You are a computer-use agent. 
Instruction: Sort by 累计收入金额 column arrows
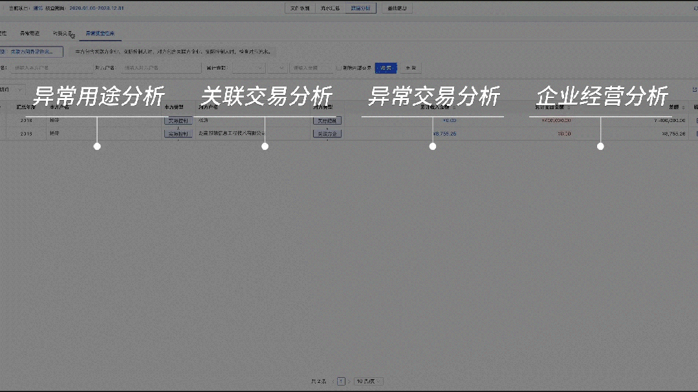tap(454, 108)
